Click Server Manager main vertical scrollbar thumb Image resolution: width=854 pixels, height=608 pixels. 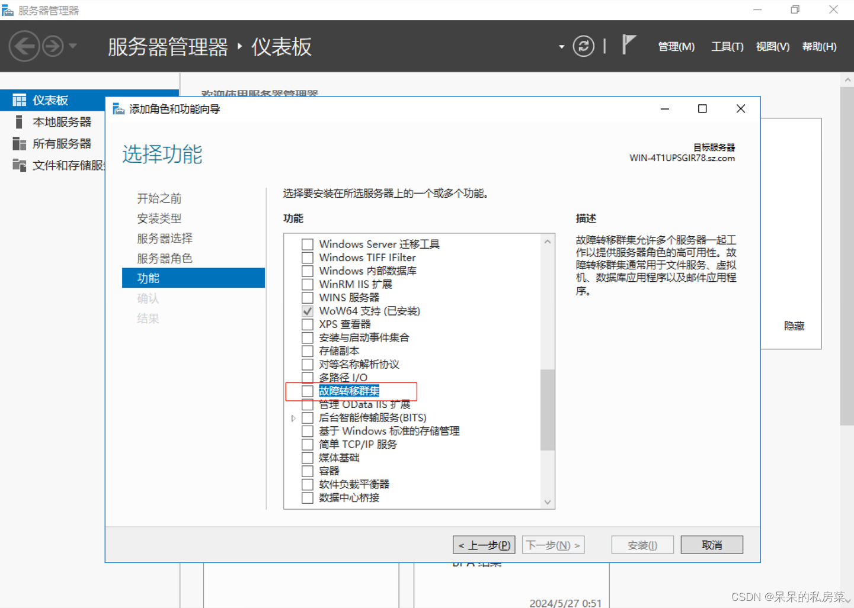tap(847, 256)
